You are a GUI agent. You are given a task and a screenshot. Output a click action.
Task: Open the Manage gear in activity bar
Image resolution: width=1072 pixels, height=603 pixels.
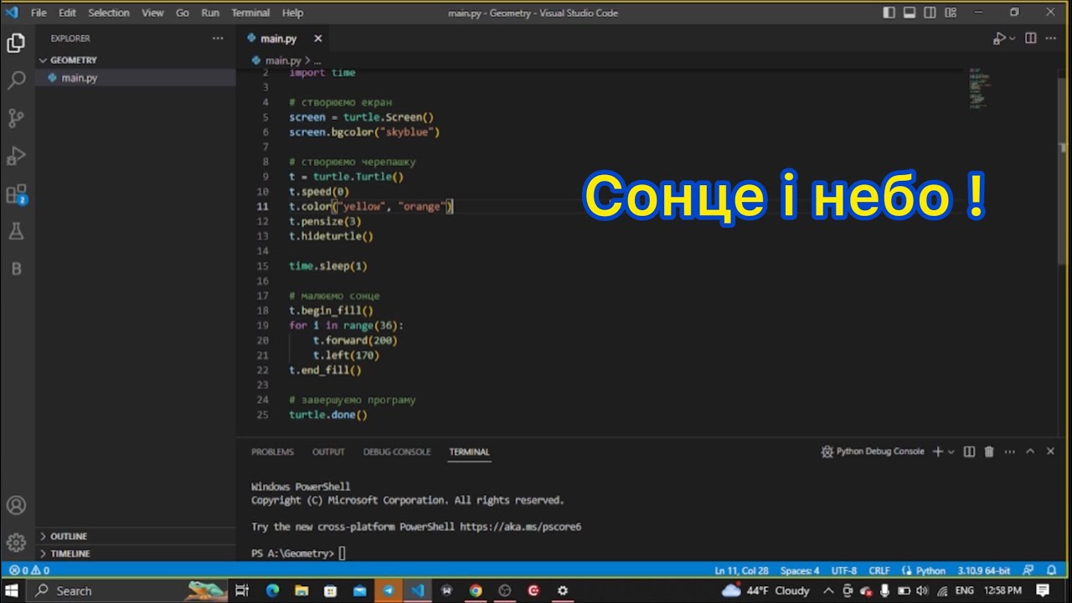pos(16,543)
